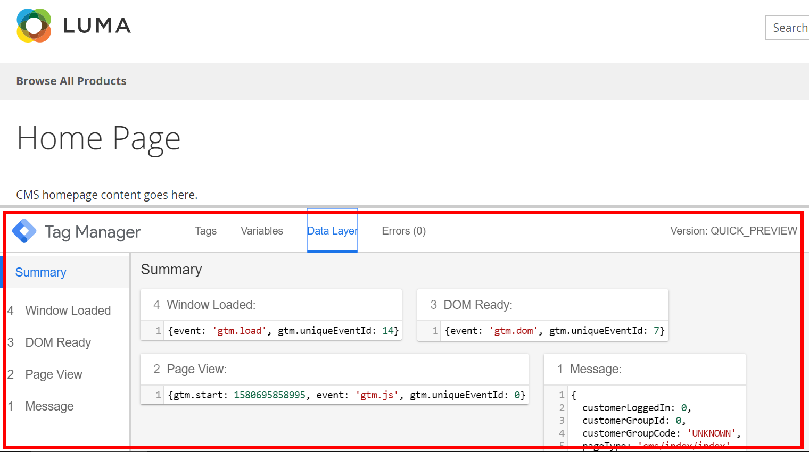Image resolution: width=809 pixels, height=452 pixels.
Task: Choose the DOM Ready event in sidebar
Action: 58,342
